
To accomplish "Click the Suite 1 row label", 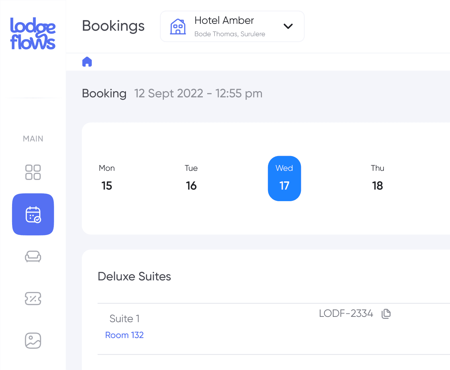I will 124,319.
